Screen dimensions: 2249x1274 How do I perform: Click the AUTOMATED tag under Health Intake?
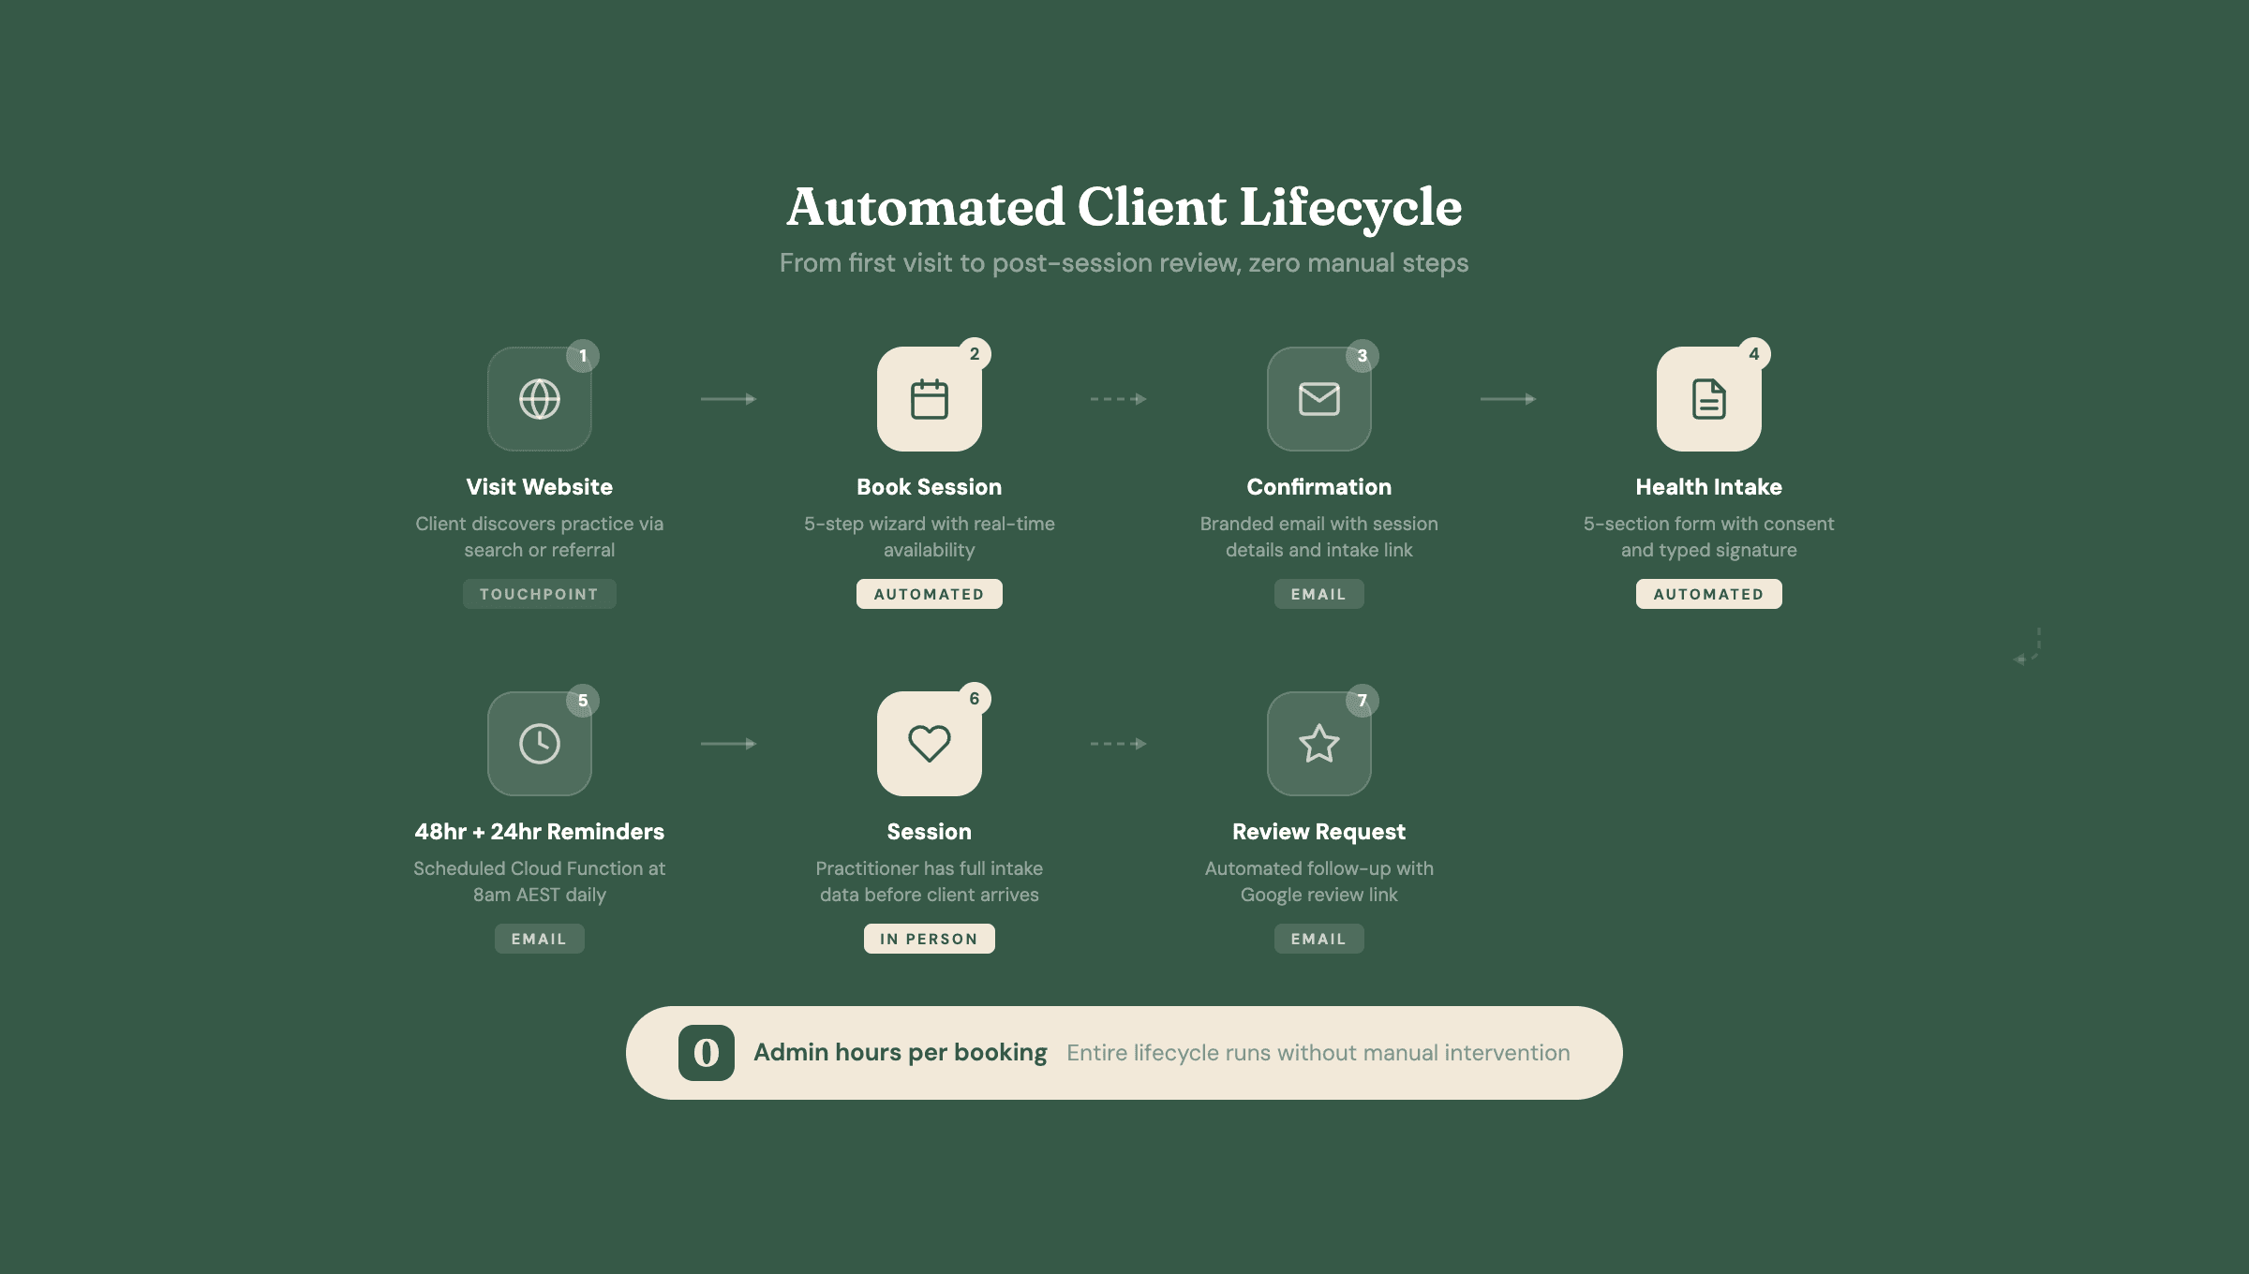[x=1709, y=594]
